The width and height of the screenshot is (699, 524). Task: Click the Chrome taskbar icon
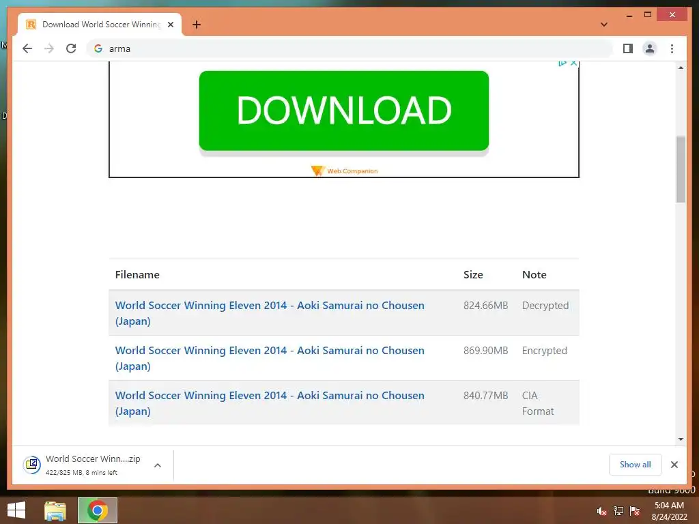tap(98, 510)
